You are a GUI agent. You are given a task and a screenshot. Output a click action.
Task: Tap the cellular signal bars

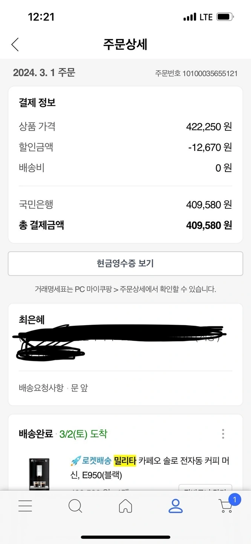(x=190, y=17)
